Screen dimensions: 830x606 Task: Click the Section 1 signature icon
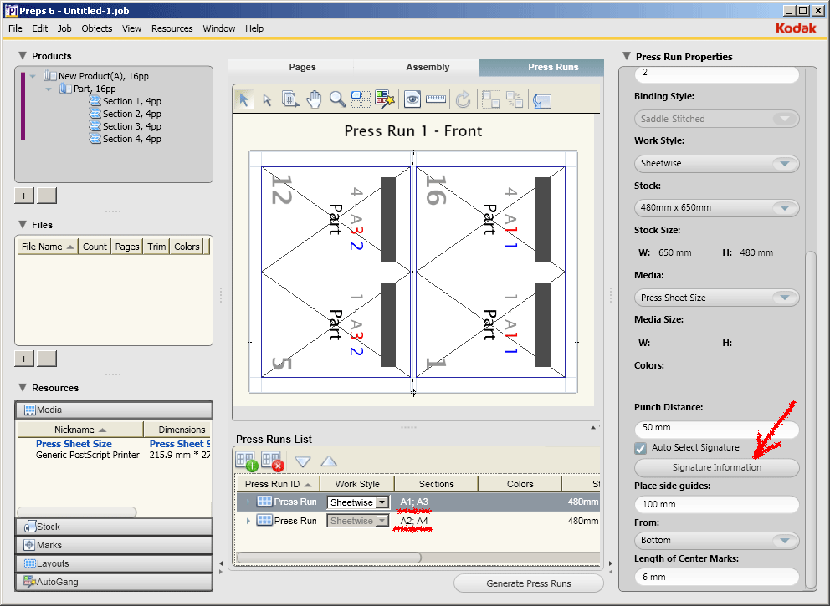(95, 101)
